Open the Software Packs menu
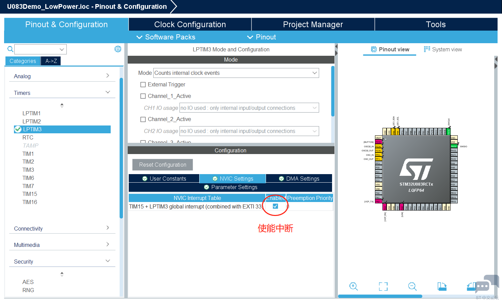Image resolution: width=502 pixels, height=303 pixels. [166, 37]
